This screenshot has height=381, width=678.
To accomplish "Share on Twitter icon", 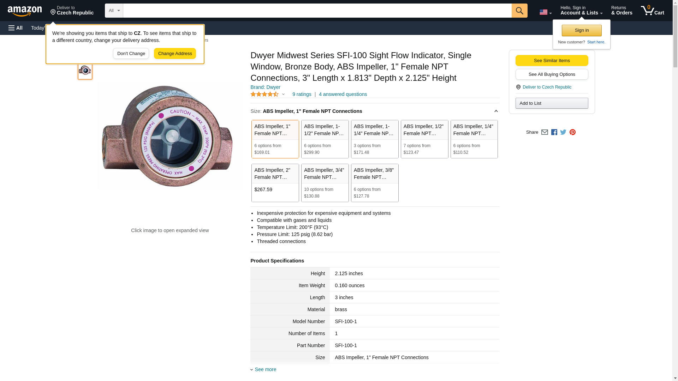I will 563,132.
